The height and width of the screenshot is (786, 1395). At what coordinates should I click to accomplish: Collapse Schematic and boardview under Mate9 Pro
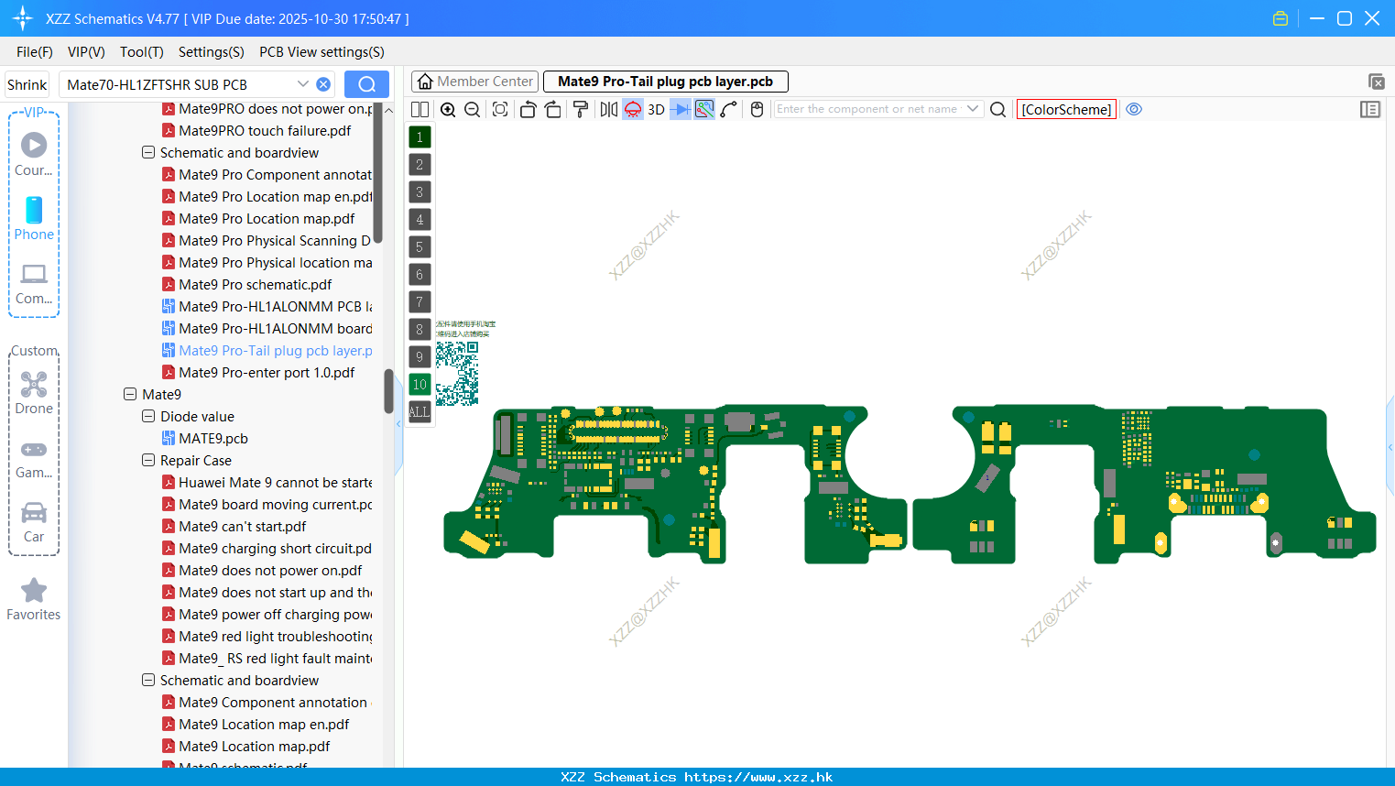tap(148, 153)
